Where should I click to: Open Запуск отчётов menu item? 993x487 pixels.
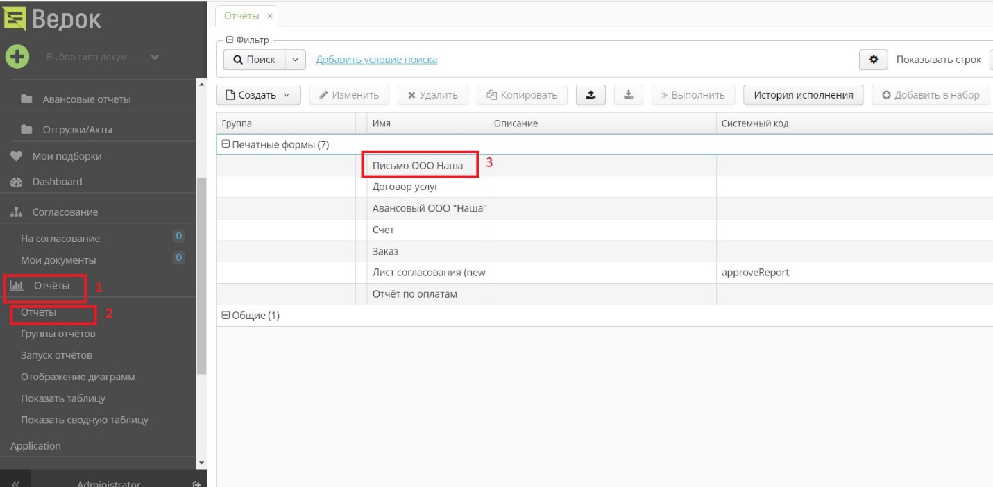[56, 355]
